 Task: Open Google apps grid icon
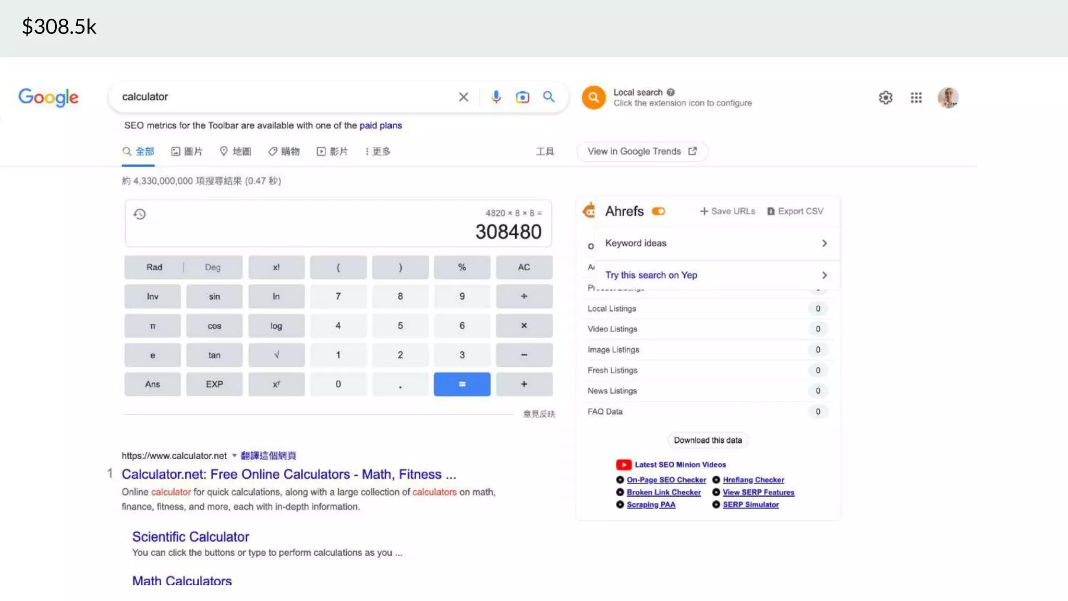(x=916, y=98)
